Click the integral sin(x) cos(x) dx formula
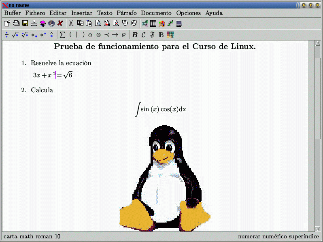The height and width of the screenshot is (242, 323). (x=161, y=109)
